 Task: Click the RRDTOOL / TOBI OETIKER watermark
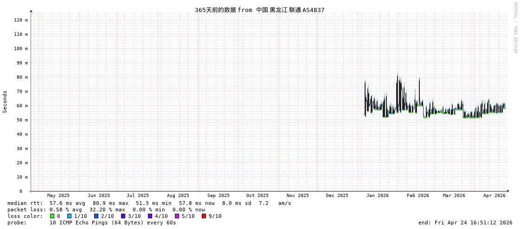click(x=515, y=28)
